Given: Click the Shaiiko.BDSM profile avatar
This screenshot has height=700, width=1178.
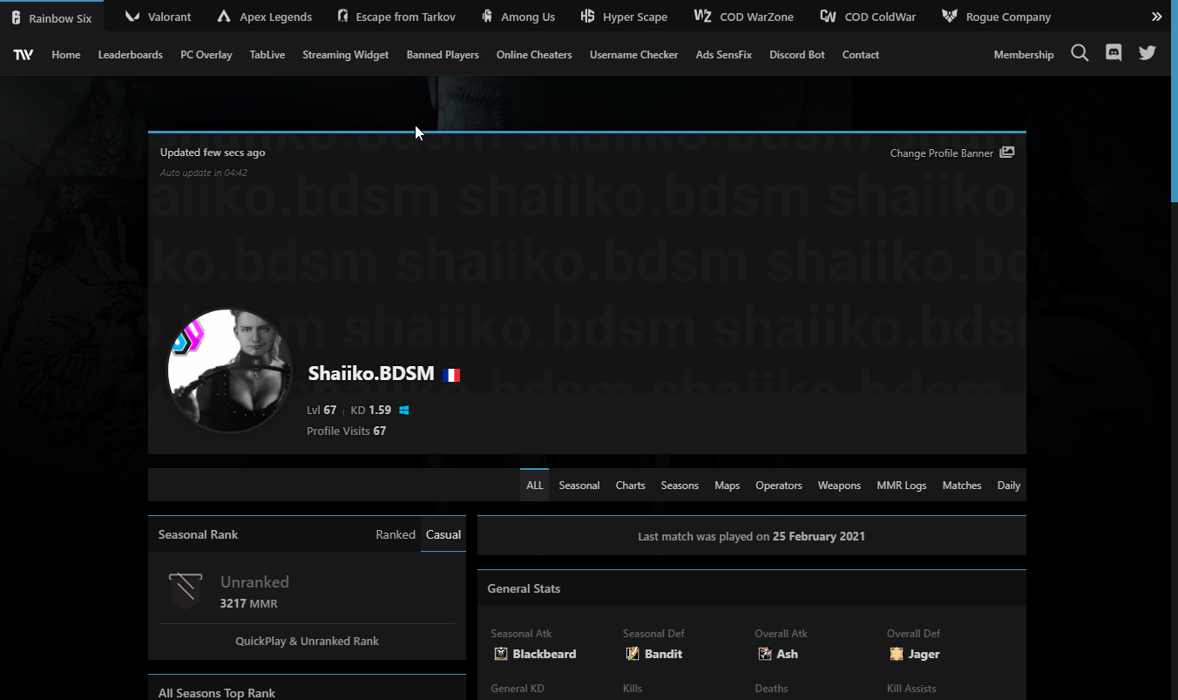Looking at the screenshot, I should click(x=230, y=370).
